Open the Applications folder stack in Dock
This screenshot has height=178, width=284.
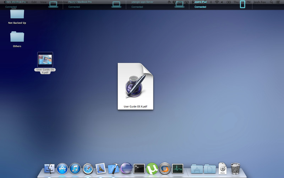pos(197,169)
